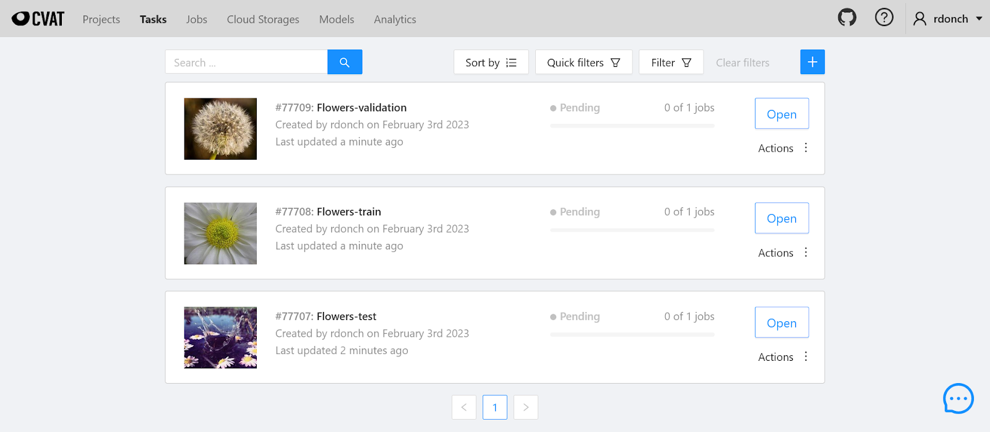Click task title #77709: Flowers-validation

coord(341,108)
